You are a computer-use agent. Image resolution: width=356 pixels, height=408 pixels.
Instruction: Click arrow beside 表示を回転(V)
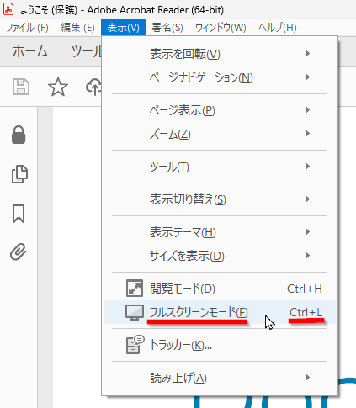(x=308, y=54)
